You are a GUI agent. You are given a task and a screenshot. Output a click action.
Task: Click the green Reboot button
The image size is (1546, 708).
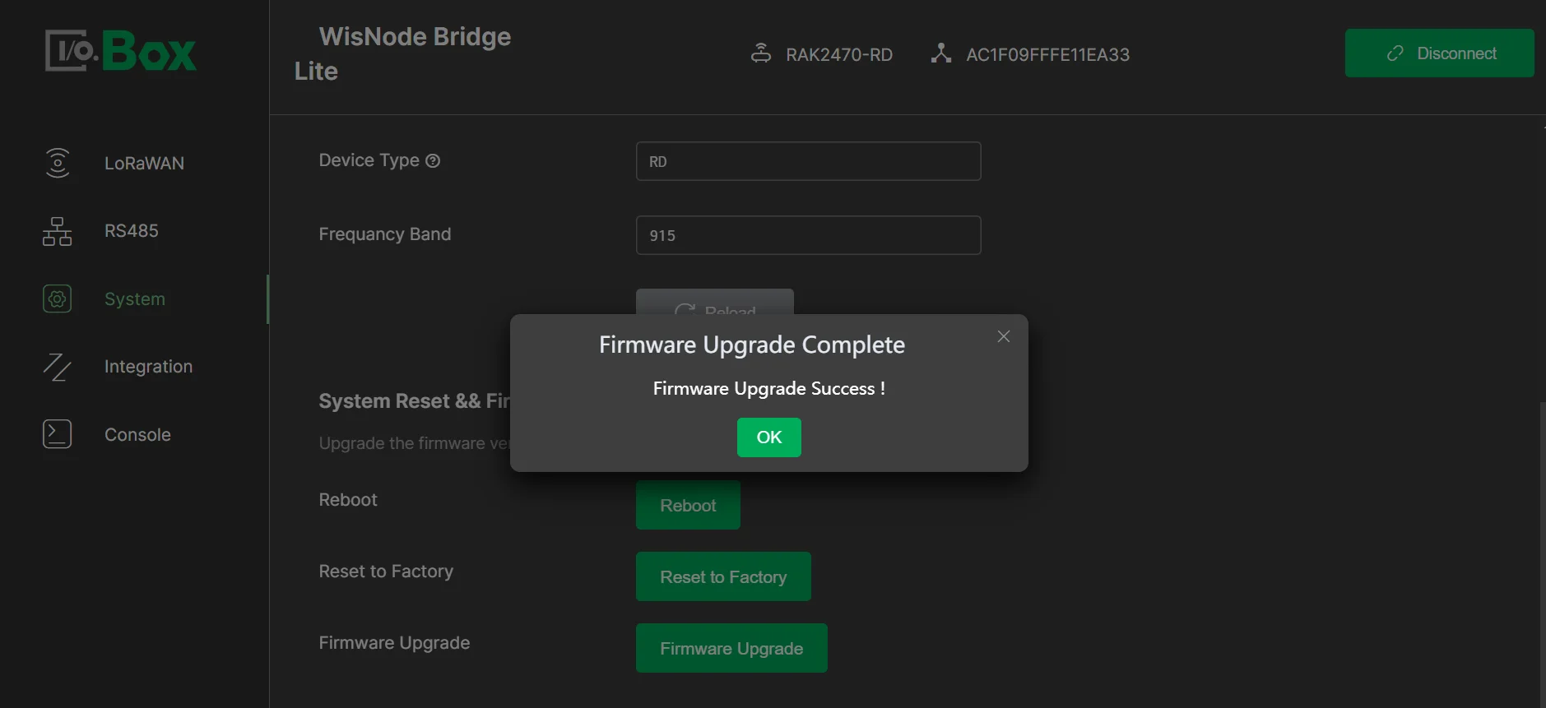[x=688, y=506]
